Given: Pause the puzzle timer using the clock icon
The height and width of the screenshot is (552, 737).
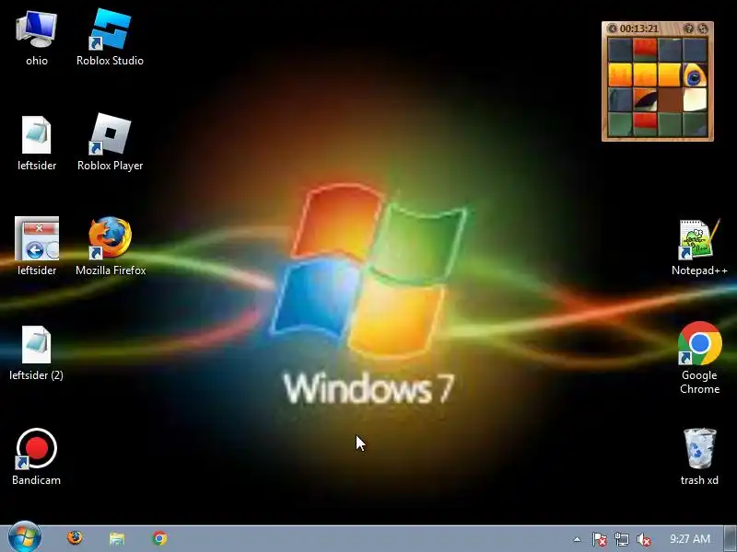Looking at the screenshot, I should 613,29.
